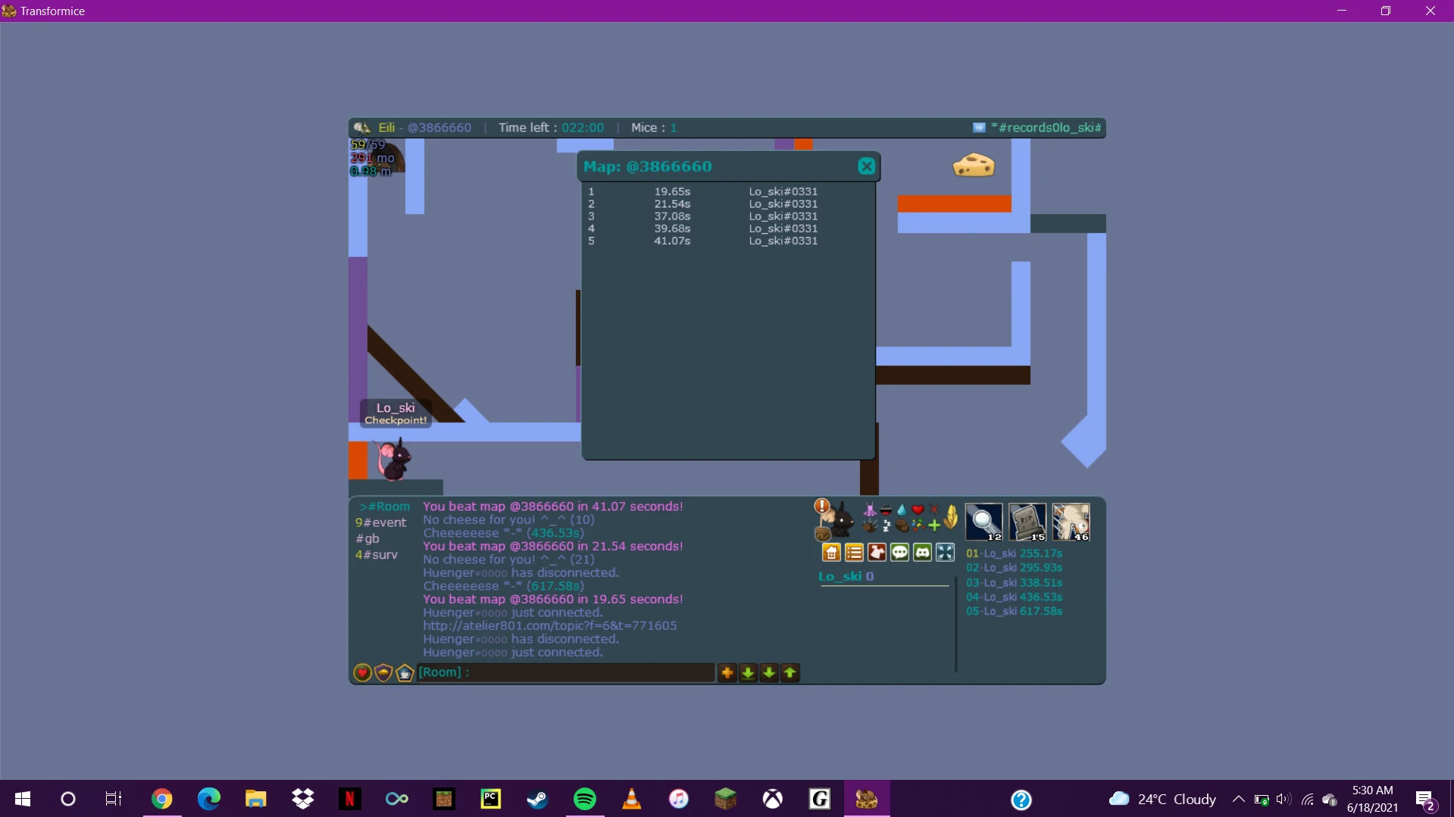Viewport: 1454px width, 817px height.
Task: Click the coffee cup café icon
Action: (405, 672)
